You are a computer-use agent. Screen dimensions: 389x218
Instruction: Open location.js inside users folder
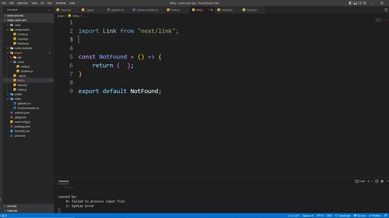[x=27, y=71]
